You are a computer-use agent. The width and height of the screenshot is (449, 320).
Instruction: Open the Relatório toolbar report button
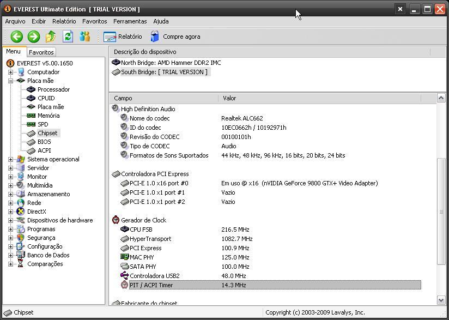click(123, 37)
